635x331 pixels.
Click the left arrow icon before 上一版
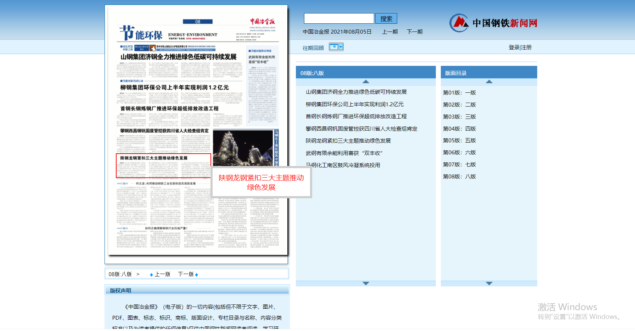point(151,275)
